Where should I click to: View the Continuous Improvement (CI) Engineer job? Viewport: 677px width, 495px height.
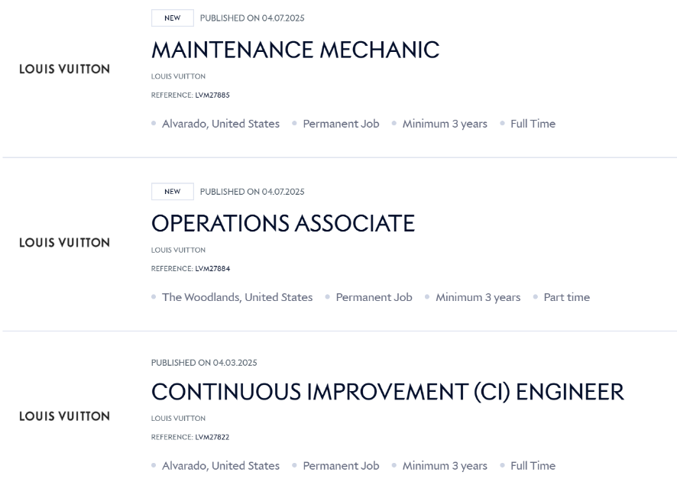tap(387, 392)
